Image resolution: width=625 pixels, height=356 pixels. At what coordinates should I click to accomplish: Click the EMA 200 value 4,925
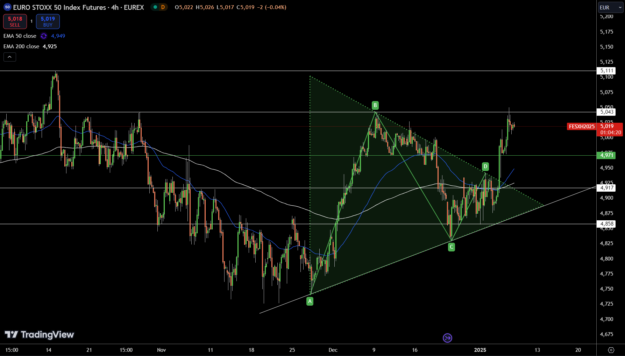tap(50, 47)
